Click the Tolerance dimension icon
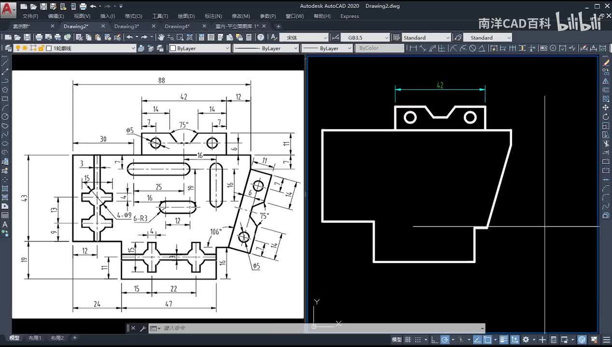 point(543,48)
